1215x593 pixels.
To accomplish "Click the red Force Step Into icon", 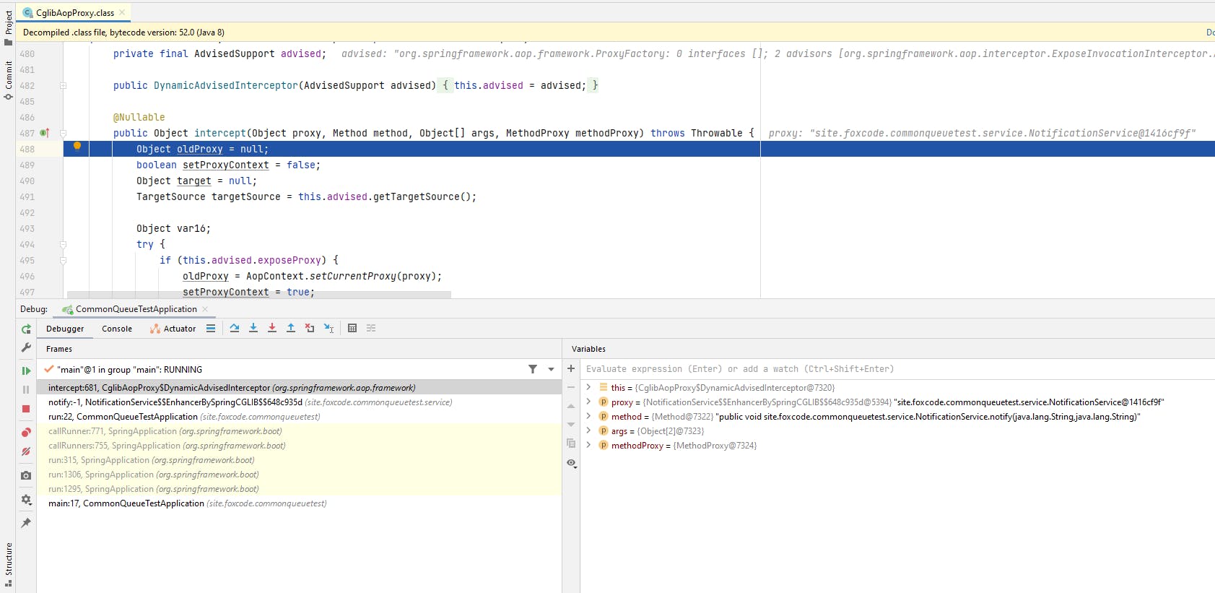I will pos(272,328).
